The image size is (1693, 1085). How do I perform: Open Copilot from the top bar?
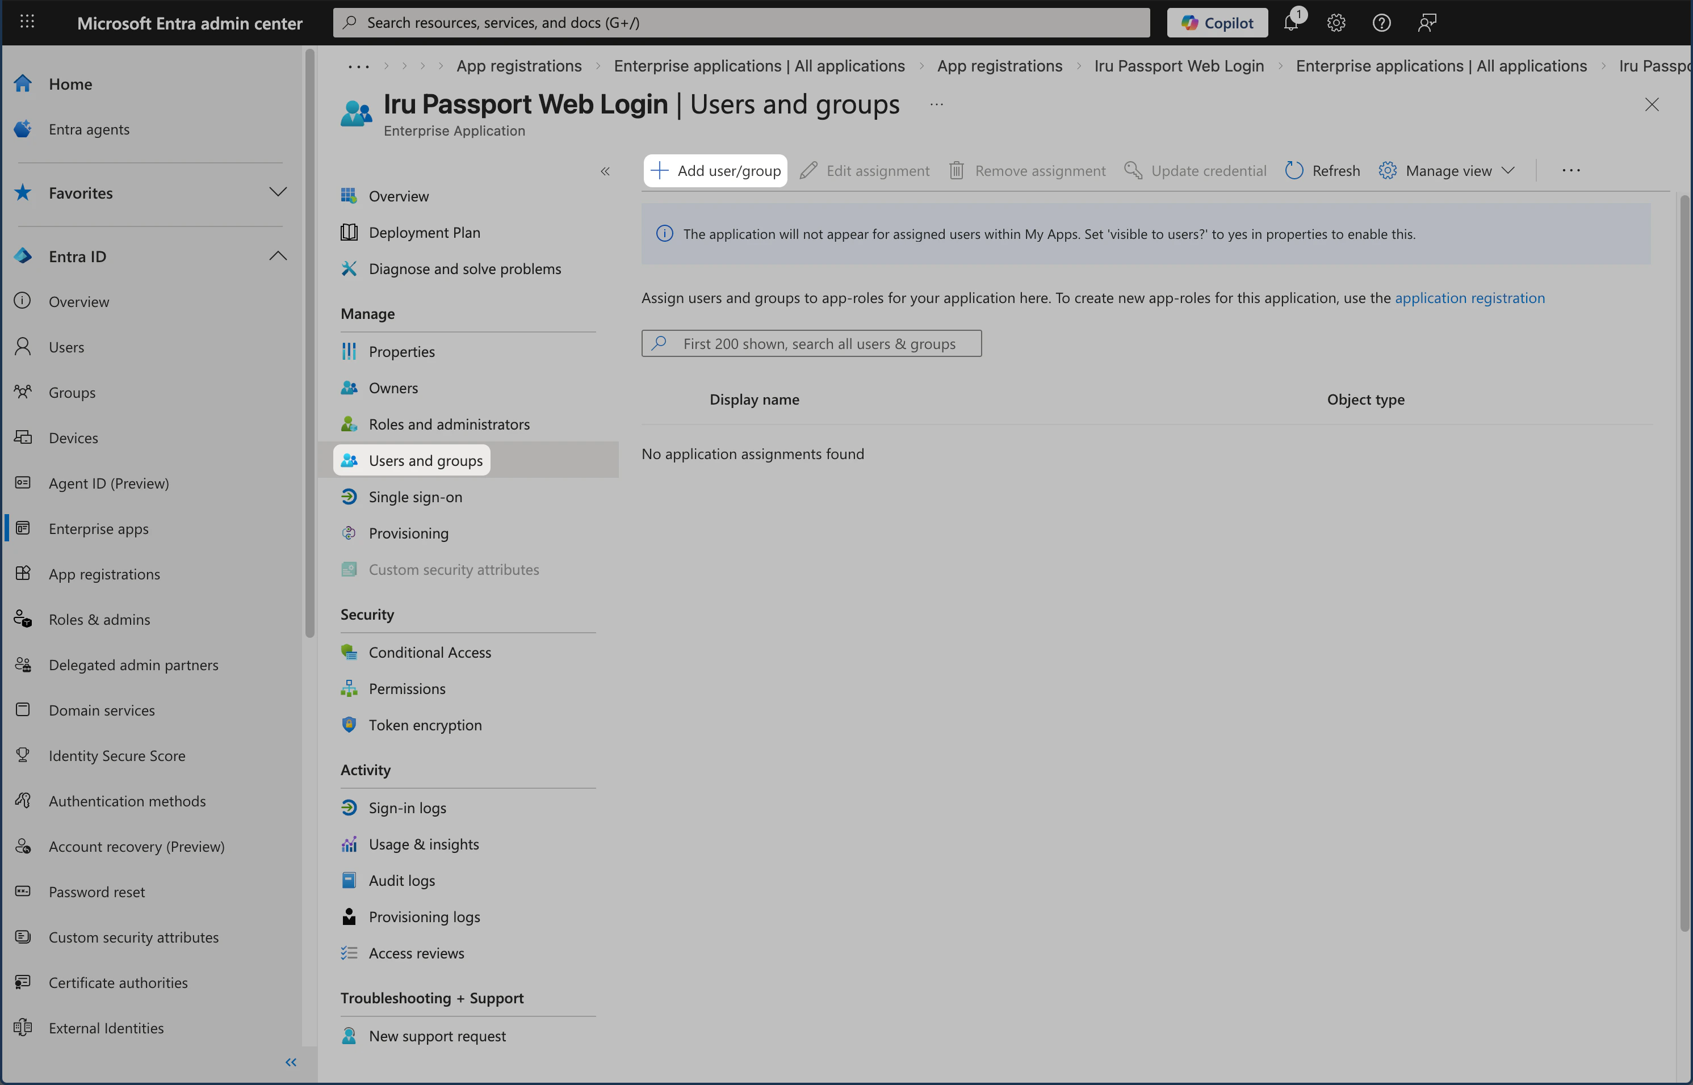coord(1217,22)
